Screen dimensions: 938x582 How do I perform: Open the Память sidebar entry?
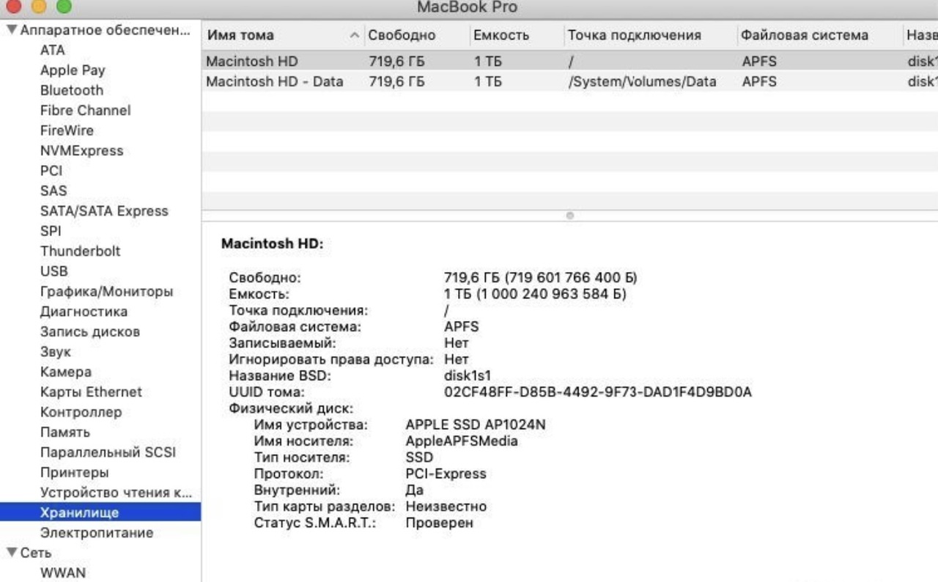tap(65, 432)
